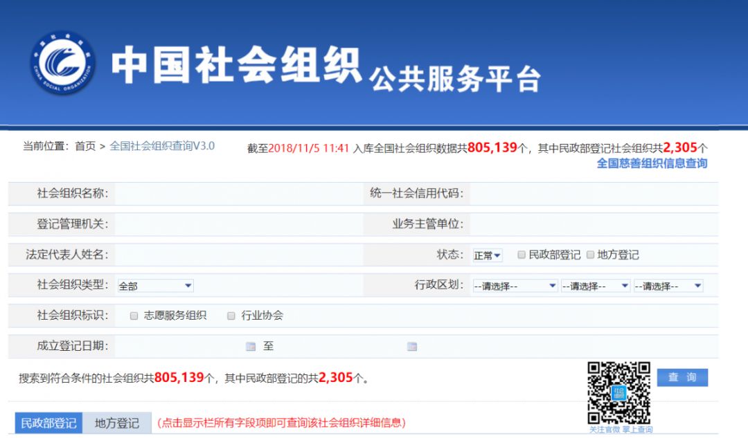Check the 民政部登记 checkbox
The width and height of the screenshot is (748, 438).
(x=522, y=255)
